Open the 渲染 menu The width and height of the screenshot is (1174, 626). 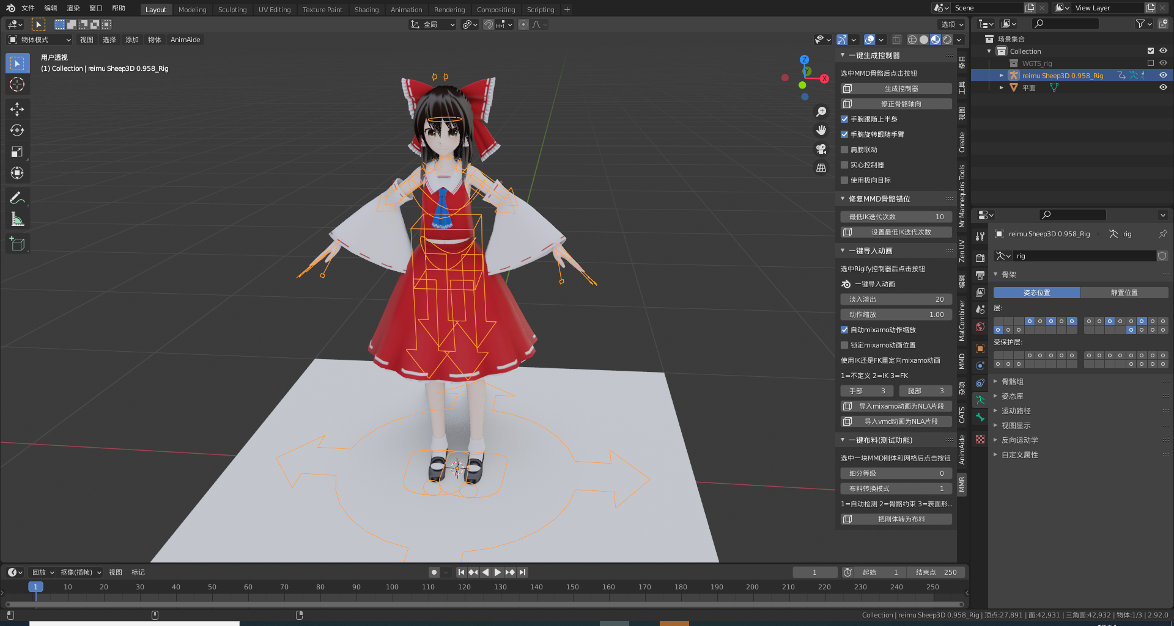click(73, 8)
